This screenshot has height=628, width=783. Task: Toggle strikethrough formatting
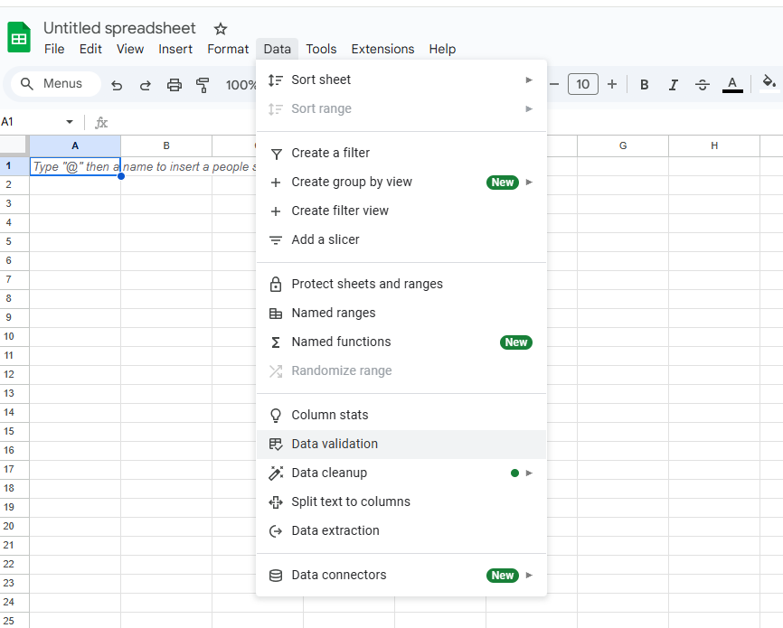point(703,85)
